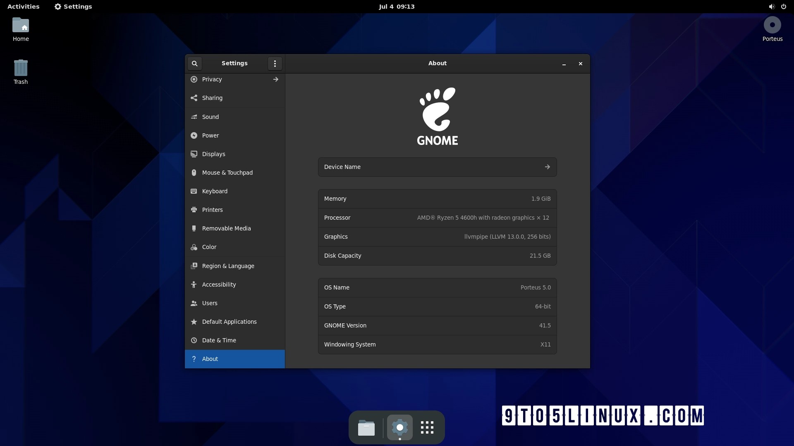Click the Activities button in top bar
794x446 pixels.
click(x=23, y=7)
